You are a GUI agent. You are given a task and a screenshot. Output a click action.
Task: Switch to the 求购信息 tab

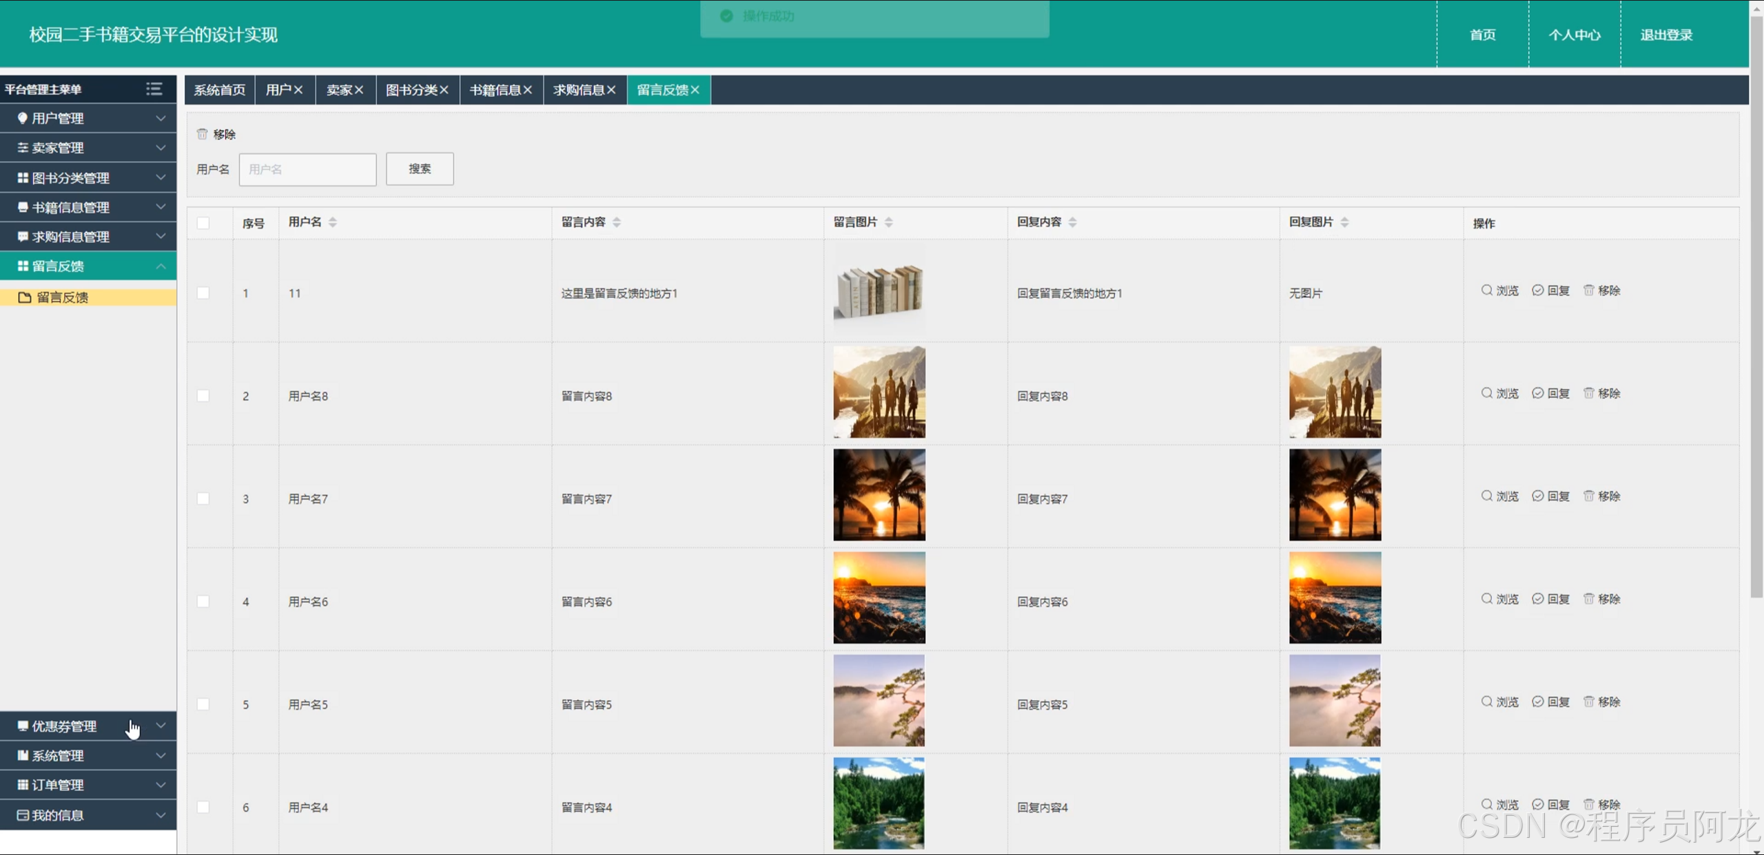point(579,90)
